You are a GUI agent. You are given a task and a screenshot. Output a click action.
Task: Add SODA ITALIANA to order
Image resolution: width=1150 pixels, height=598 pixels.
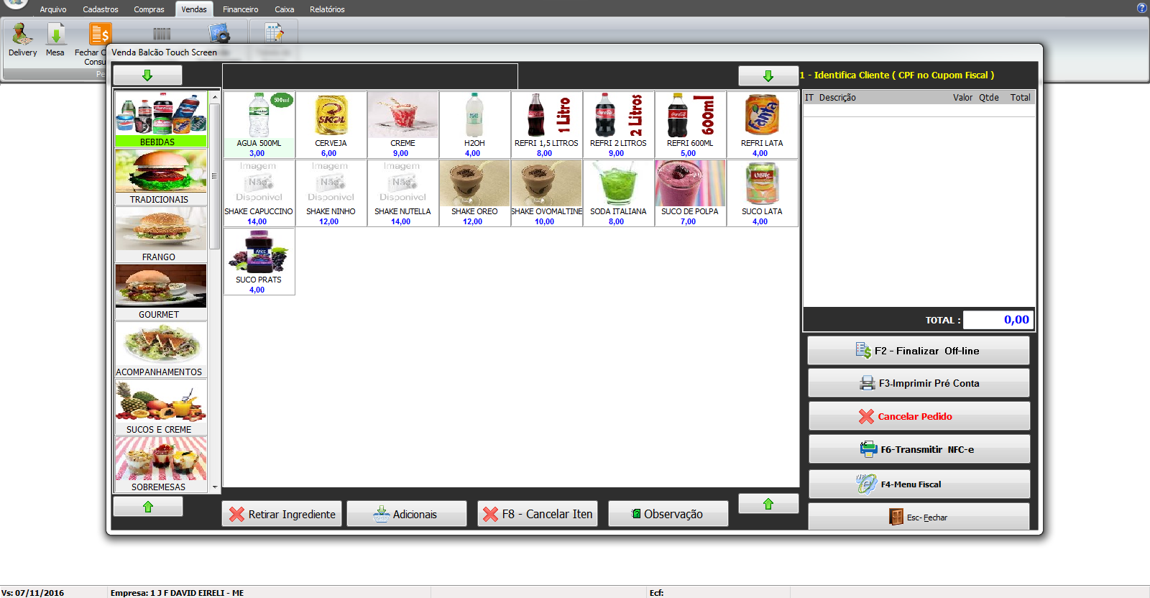click(618, 193)
